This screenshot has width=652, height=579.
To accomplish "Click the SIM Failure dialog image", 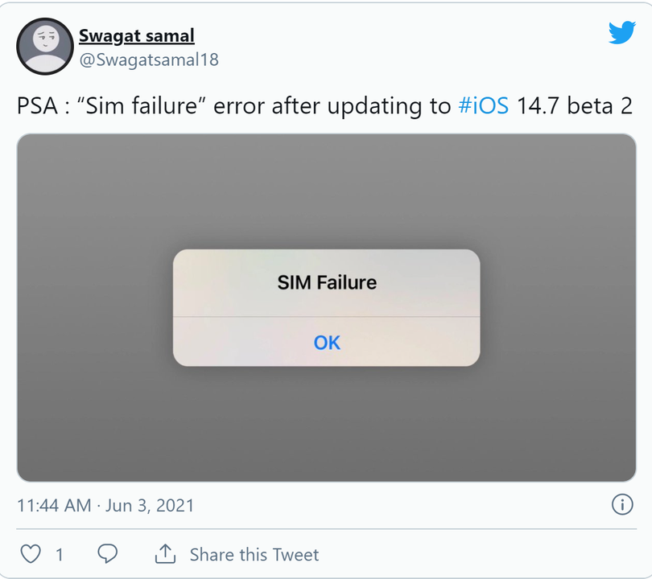I will click(326, 308).
